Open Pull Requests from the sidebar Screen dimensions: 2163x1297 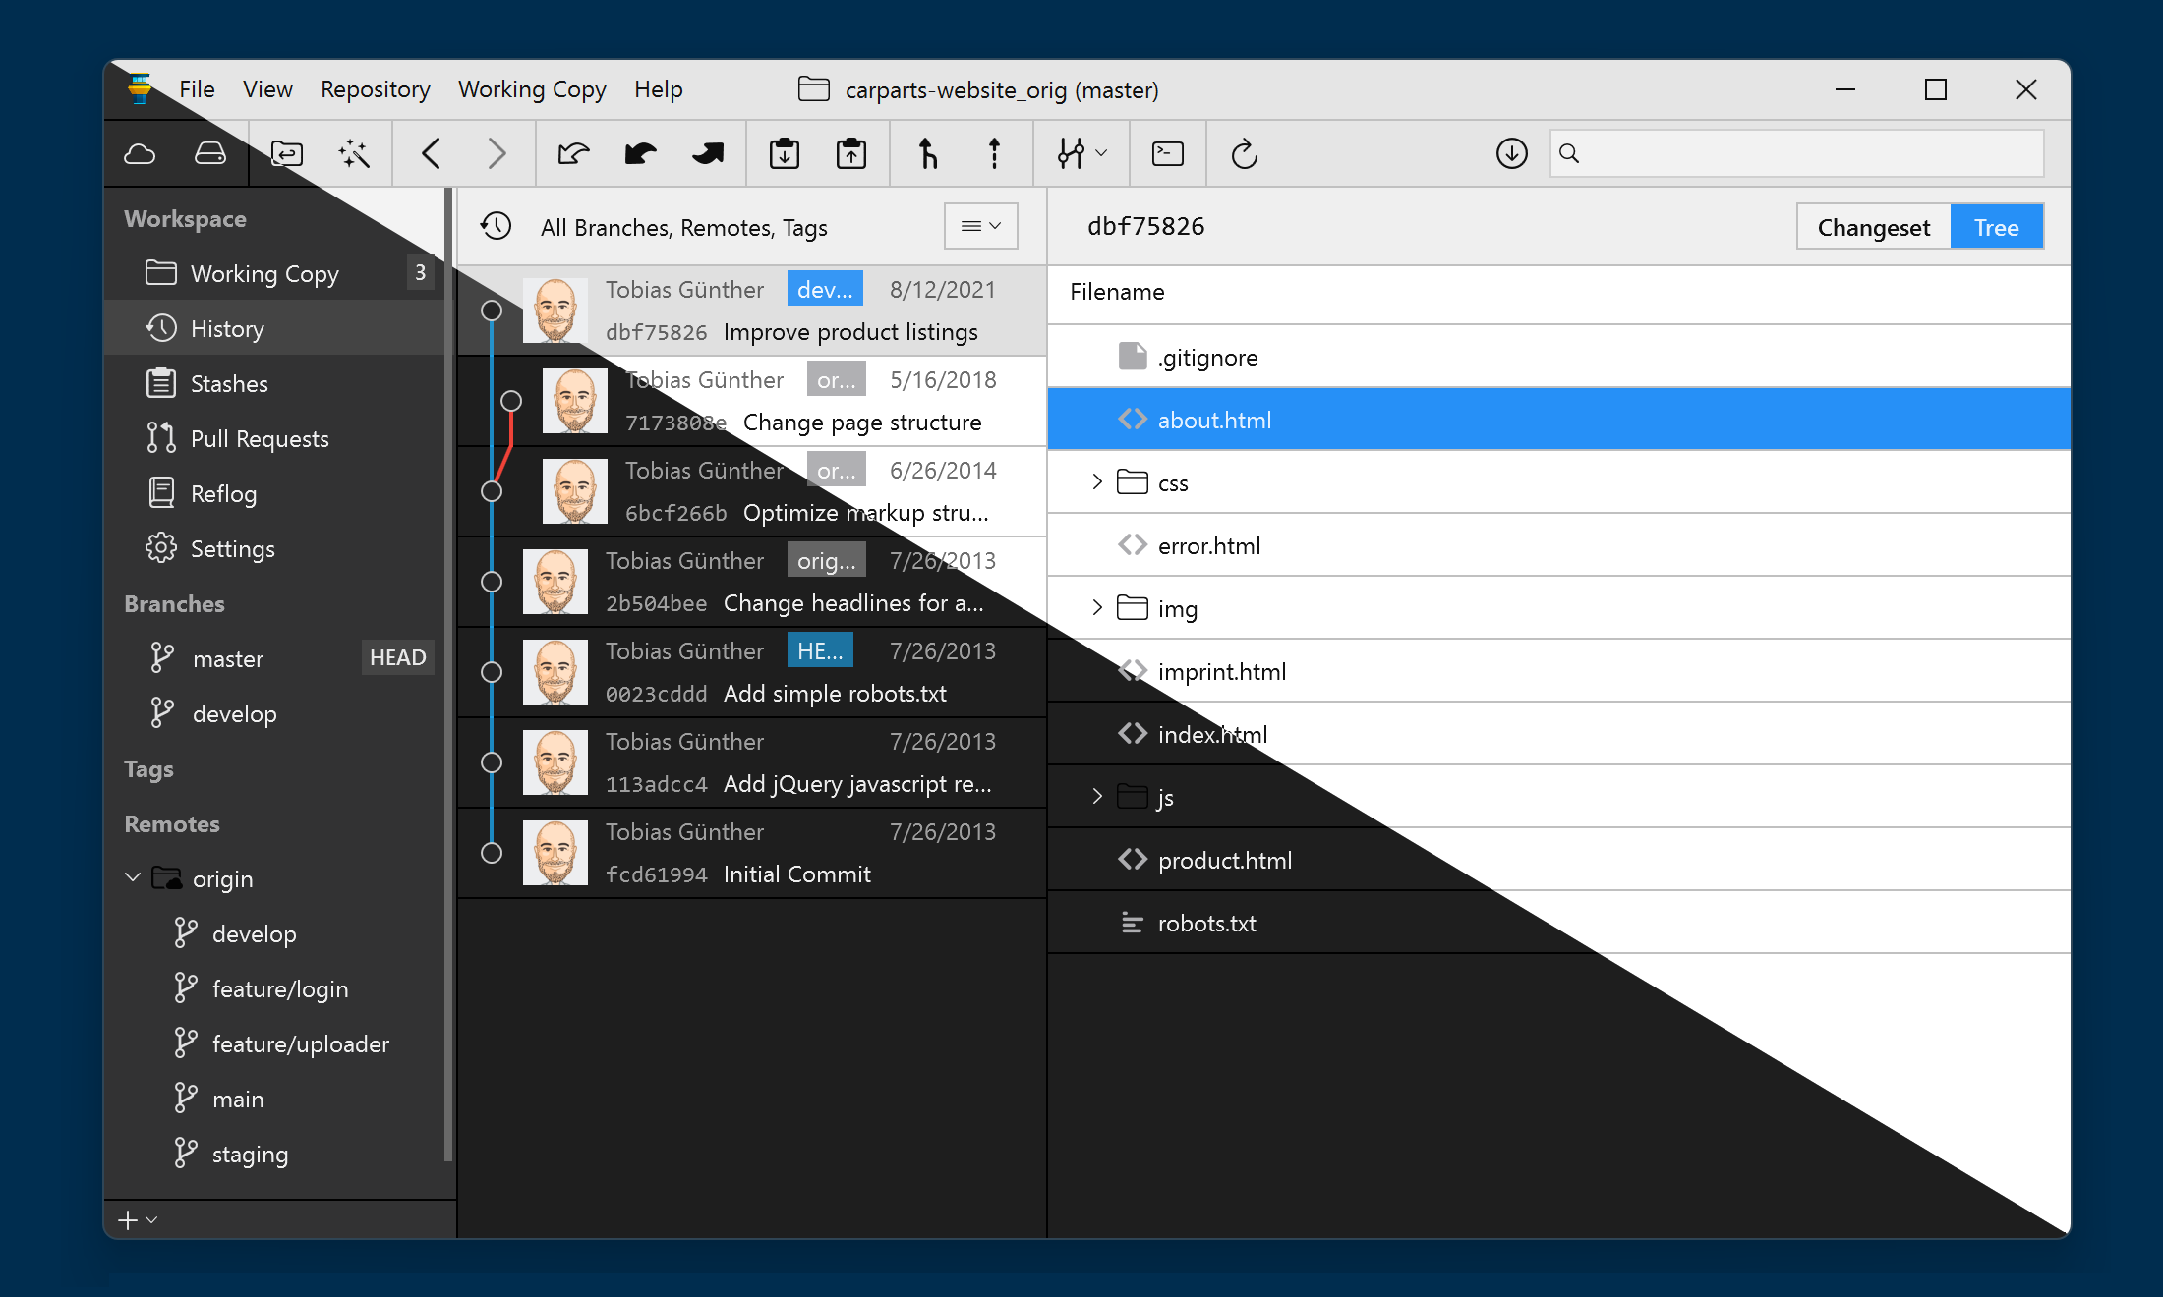(260, 438)
